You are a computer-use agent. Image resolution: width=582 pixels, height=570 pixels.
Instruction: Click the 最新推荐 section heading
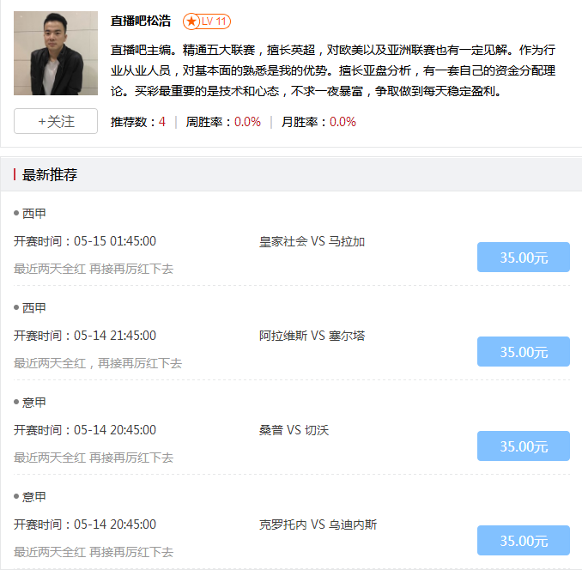pos(50,174)
